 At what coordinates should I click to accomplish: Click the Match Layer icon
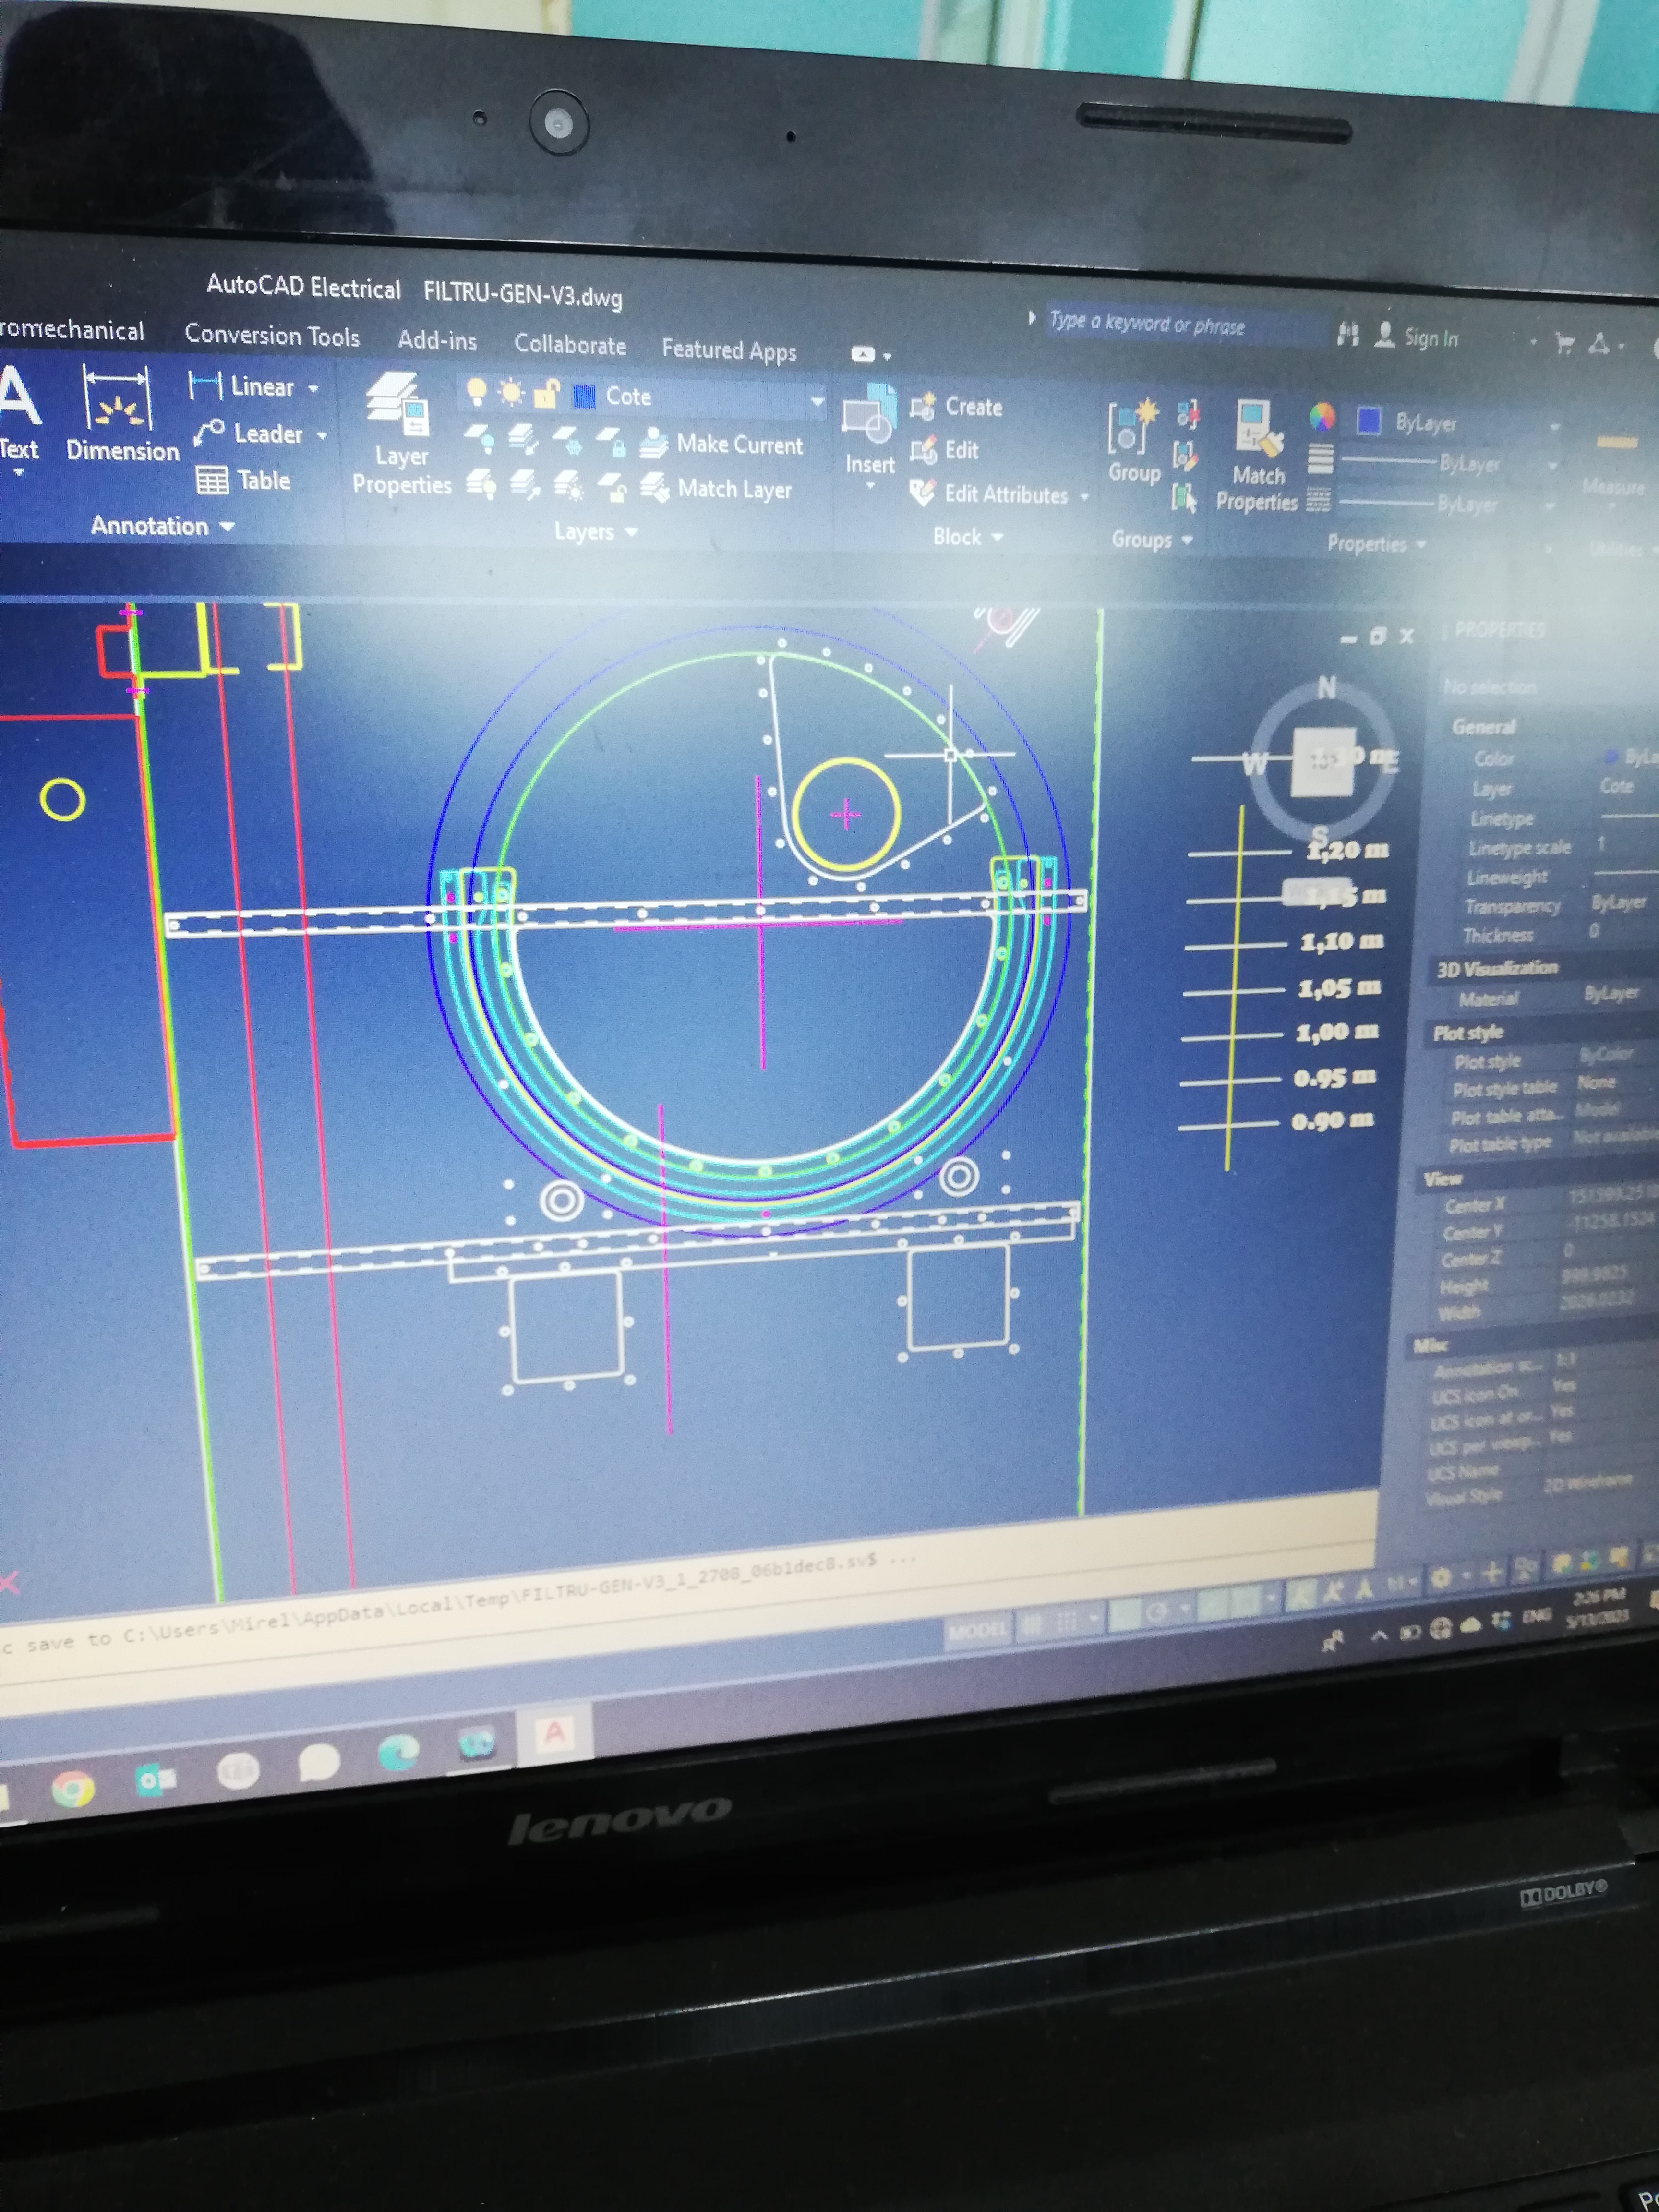(654, 488)
